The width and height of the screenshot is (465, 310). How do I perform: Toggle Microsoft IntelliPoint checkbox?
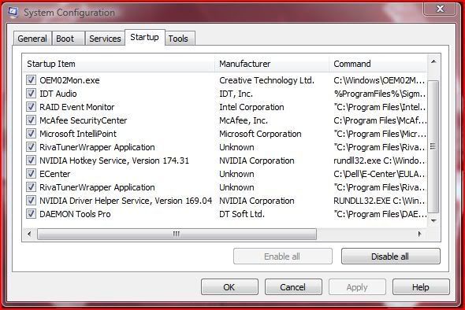click(31, 133)
